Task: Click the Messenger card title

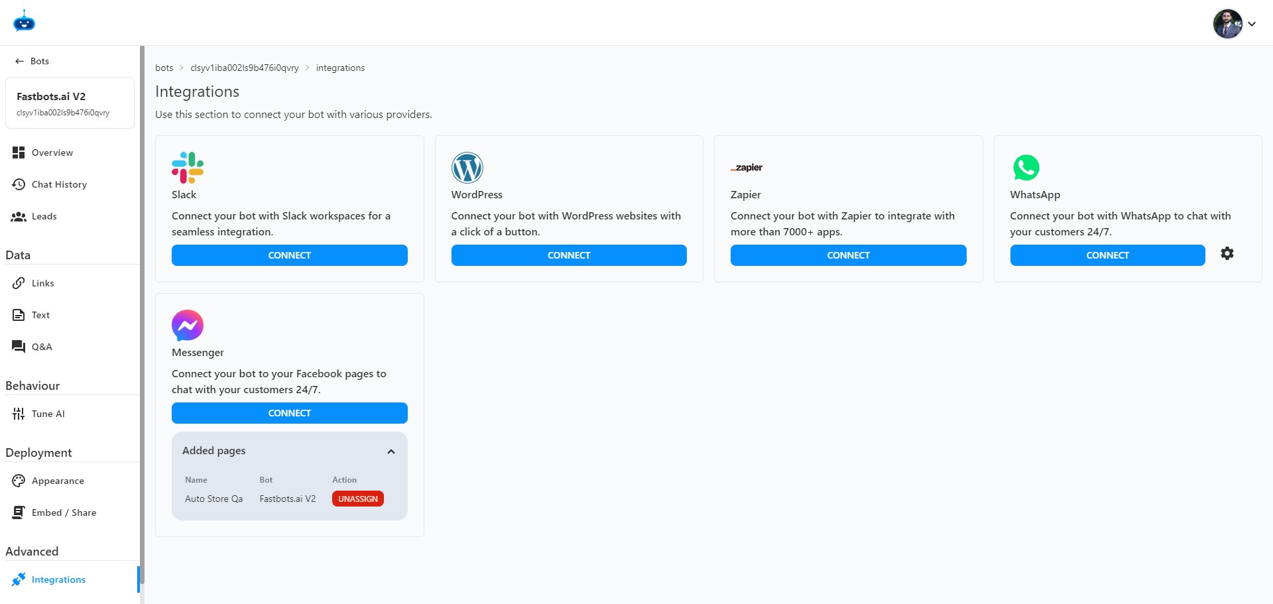Action: [198, 353]
